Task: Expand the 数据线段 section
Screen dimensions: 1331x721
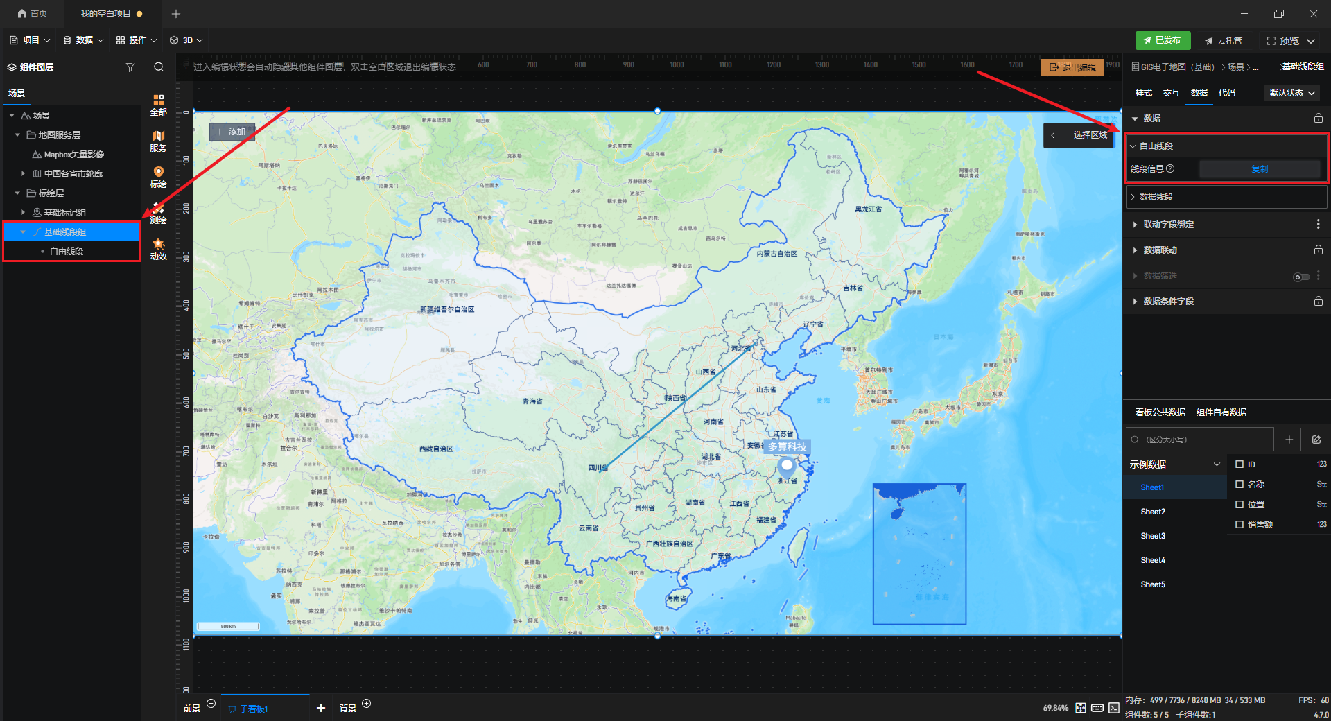Action: (1156, 197)
